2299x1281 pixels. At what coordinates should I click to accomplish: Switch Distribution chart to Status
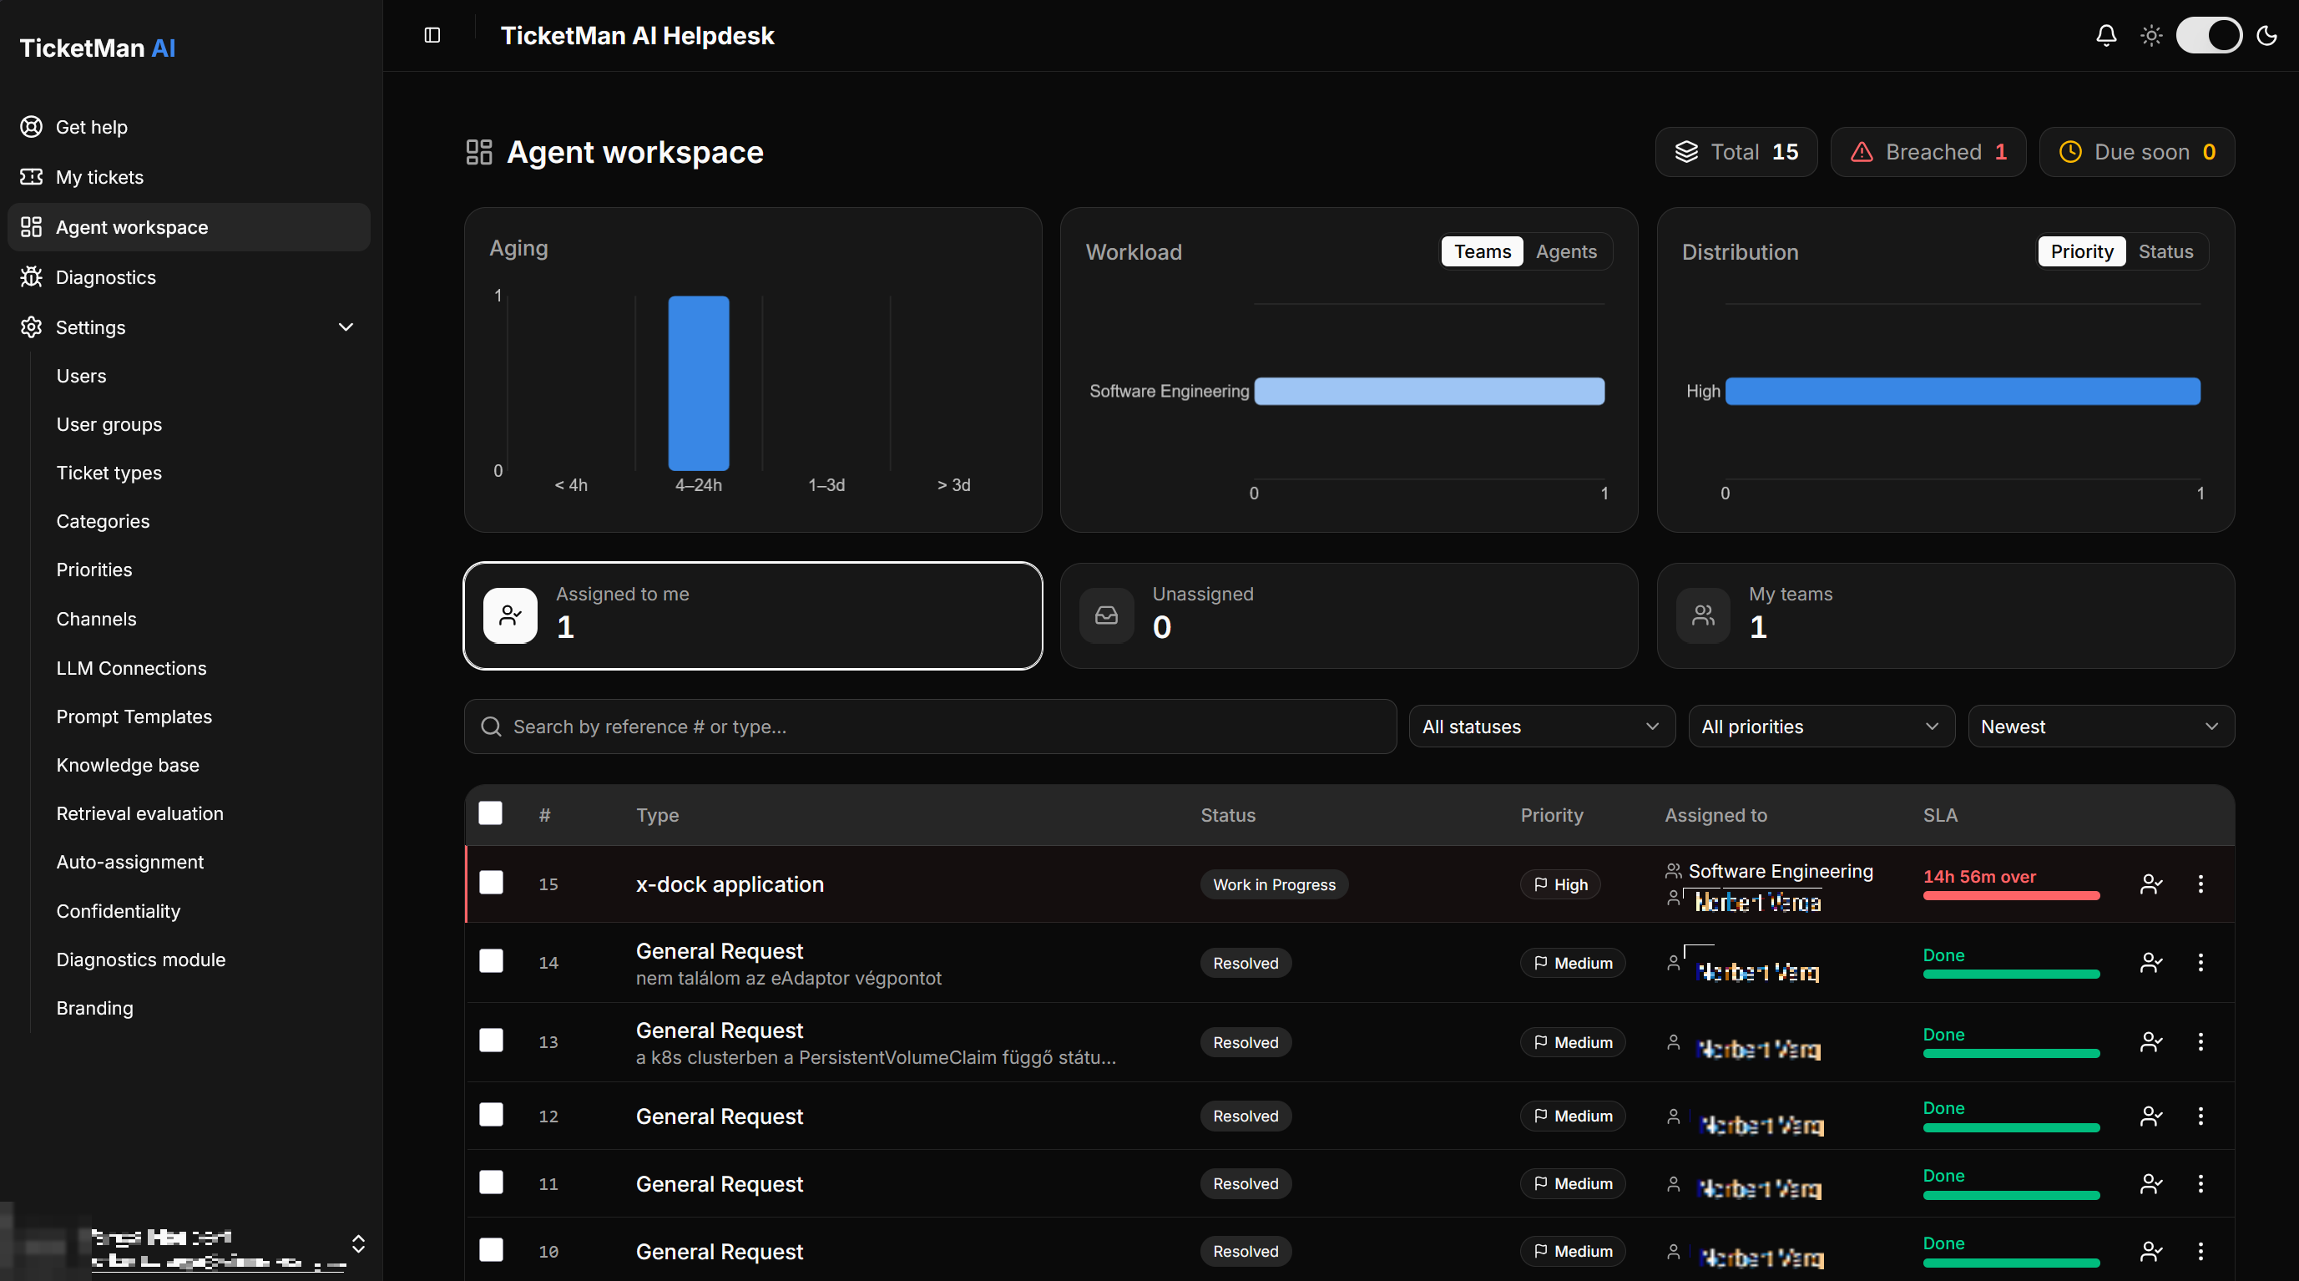coord(2165,251)
